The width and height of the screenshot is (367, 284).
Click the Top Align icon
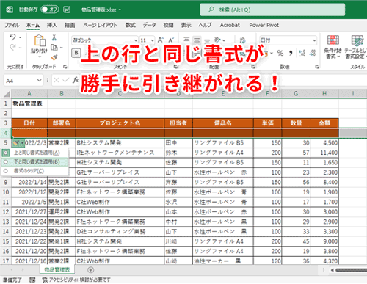coord(186,40)
